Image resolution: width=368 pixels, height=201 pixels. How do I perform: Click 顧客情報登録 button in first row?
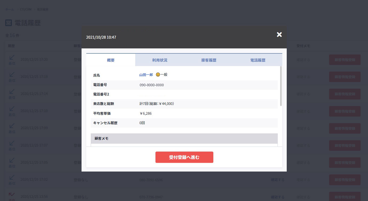345,60
